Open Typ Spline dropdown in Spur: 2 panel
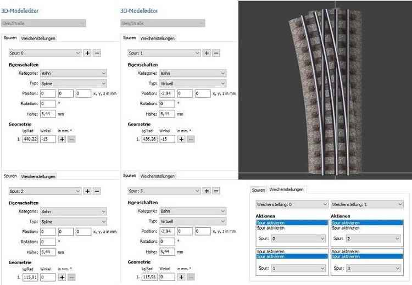 [74, 222]
